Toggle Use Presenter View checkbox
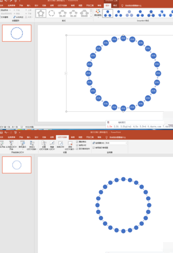 (x=93, y=147)
